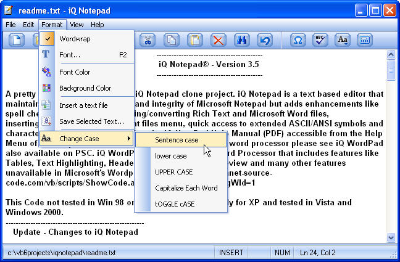This screenshot has height=262, width=400.
Task: Click the vertical scrollbar down arrow
Action: [x=391, y=237]
